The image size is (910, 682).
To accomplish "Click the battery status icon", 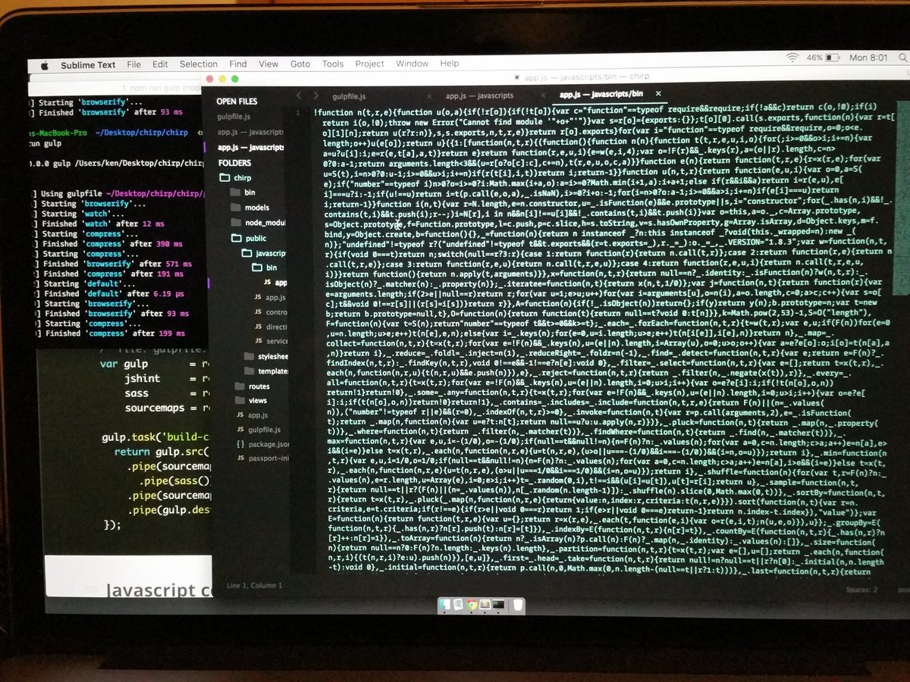I will pos(834,58).
